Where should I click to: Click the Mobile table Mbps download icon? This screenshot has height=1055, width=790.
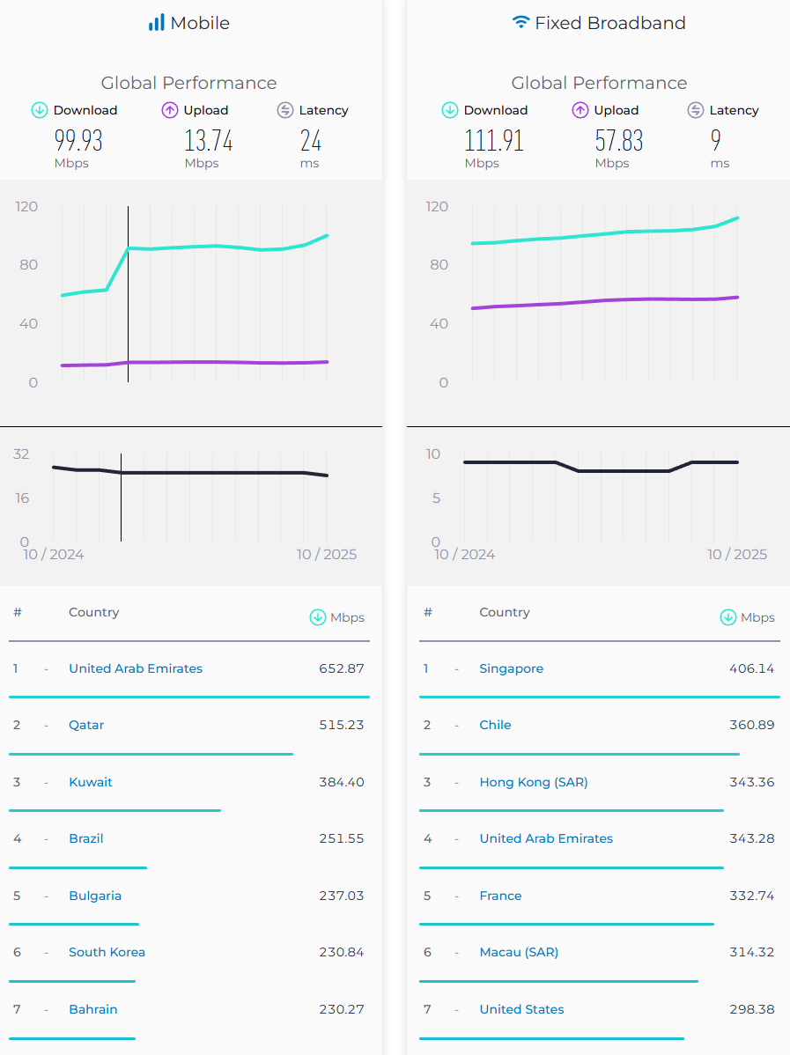tap(318, 617)
